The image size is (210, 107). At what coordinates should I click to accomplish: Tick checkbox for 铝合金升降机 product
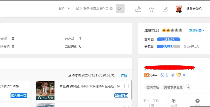pos(126,86)
